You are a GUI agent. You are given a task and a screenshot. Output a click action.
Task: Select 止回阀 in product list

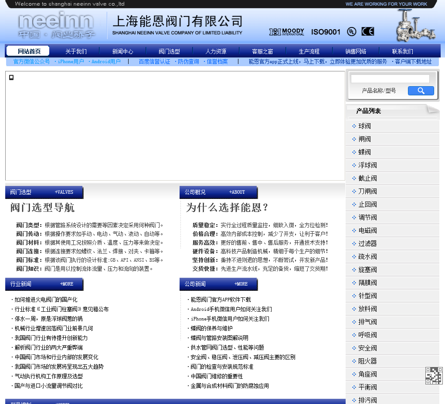tap(367, 204)
